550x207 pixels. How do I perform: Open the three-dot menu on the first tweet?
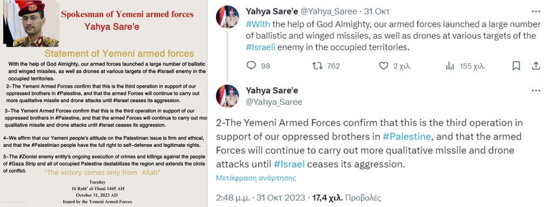[535, 12]
